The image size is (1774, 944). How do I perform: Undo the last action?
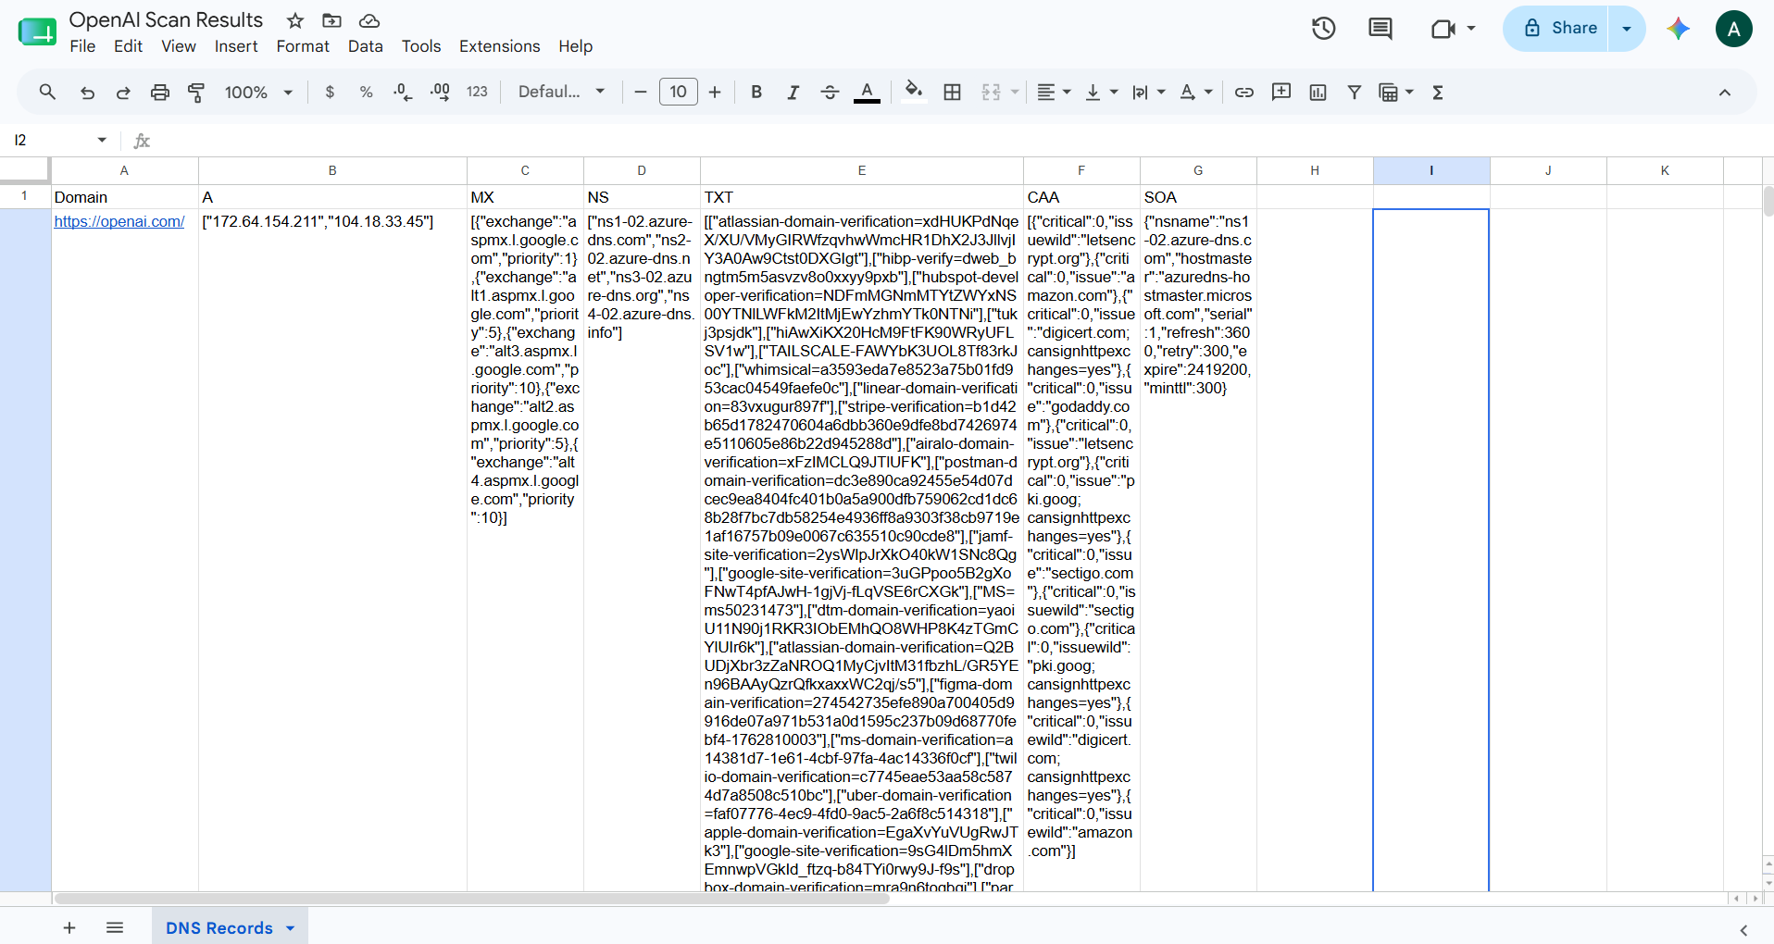pos(87,92)
